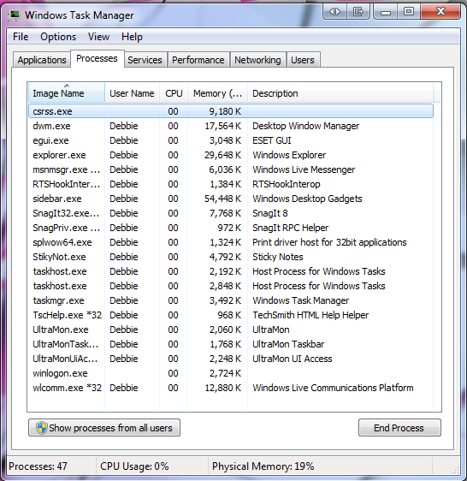Sort by the Memory column header
This screenshot has height=481, width=467.
217,93
